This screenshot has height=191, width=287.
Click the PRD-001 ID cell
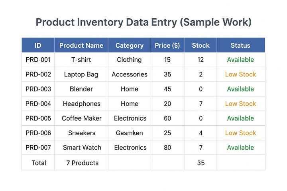38,60
